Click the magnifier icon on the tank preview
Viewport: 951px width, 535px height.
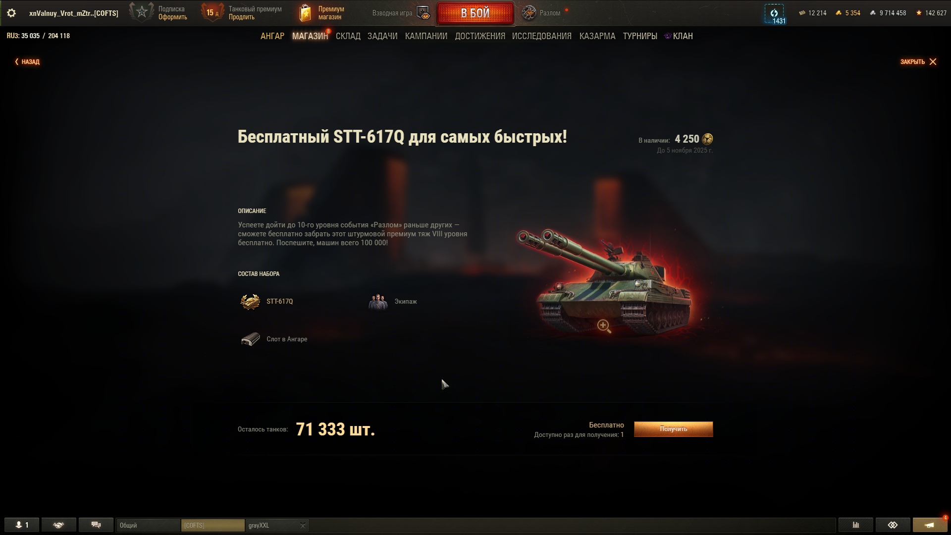(x=604, y=326)
